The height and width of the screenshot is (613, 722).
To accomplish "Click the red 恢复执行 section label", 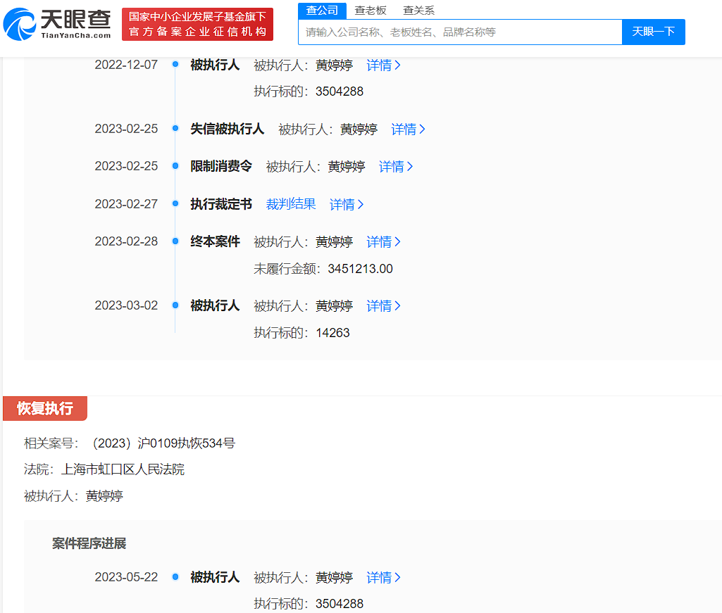I will point(44,408).
